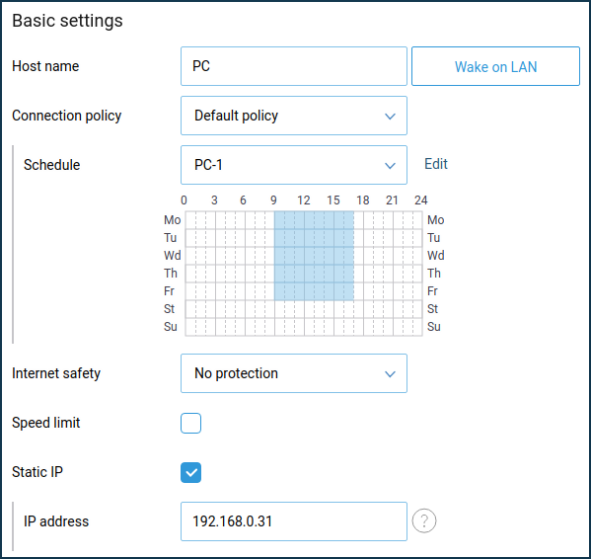
Task: Click the Schedule dropdown chevron arrow
Action: [x=390, y=165]
